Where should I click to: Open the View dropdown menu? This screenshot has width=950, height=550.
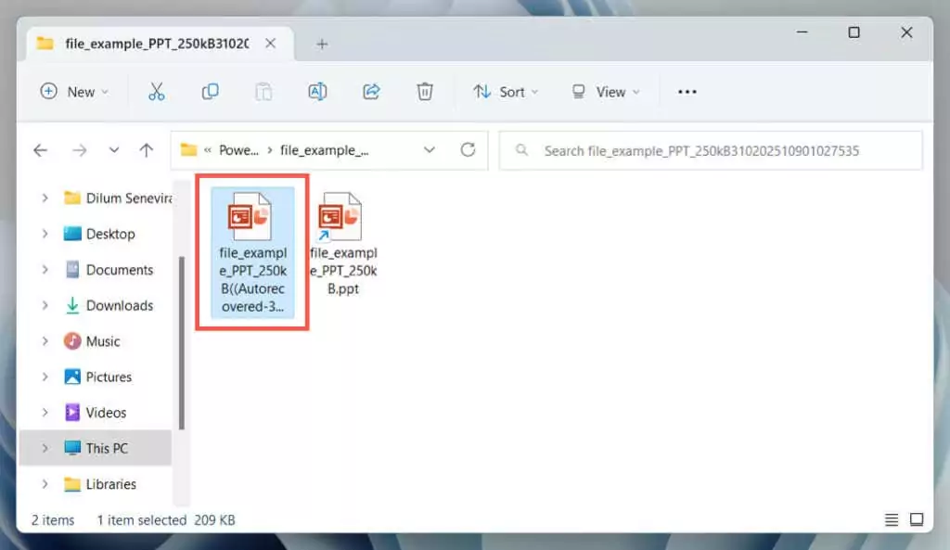click(605, 91)
